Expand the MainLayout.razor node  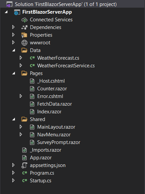coord(21,127)
